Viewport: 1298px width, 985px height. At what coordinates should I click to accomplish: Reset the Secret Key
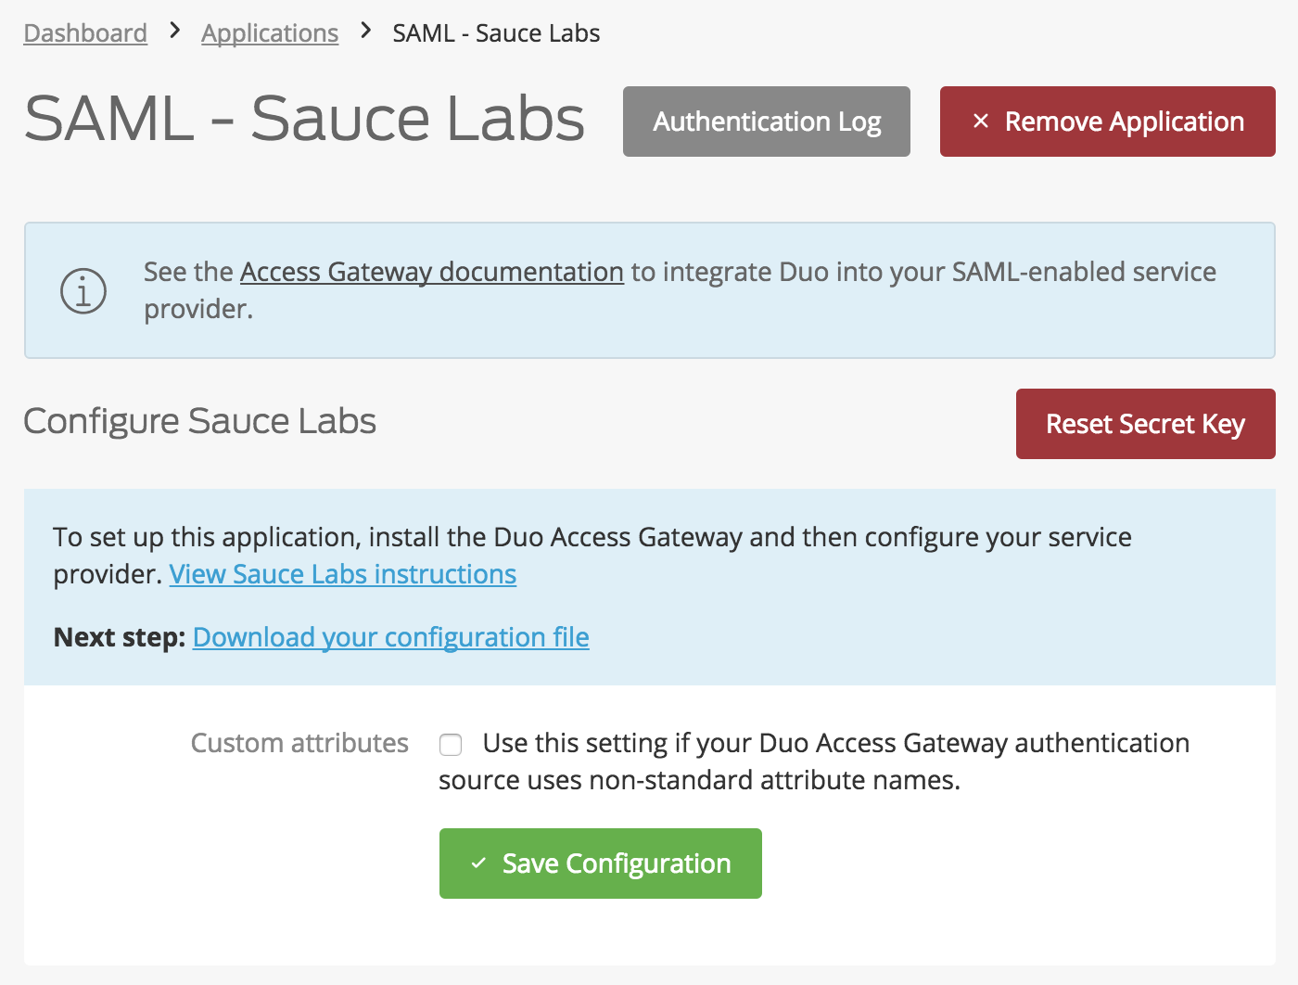pos(1145,424)
